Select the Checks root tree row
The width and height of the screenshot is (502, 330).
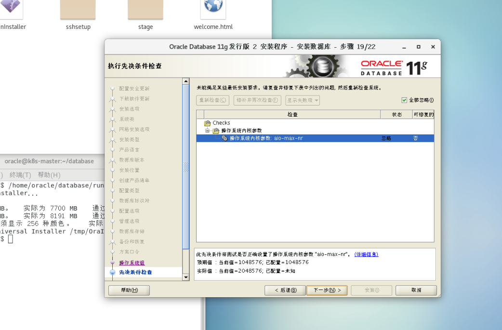click(x=315, y=123)
